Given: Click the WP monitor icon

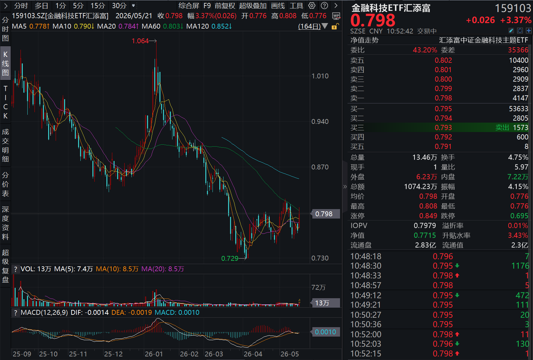Looking at the screenshot, I should 336,16.
